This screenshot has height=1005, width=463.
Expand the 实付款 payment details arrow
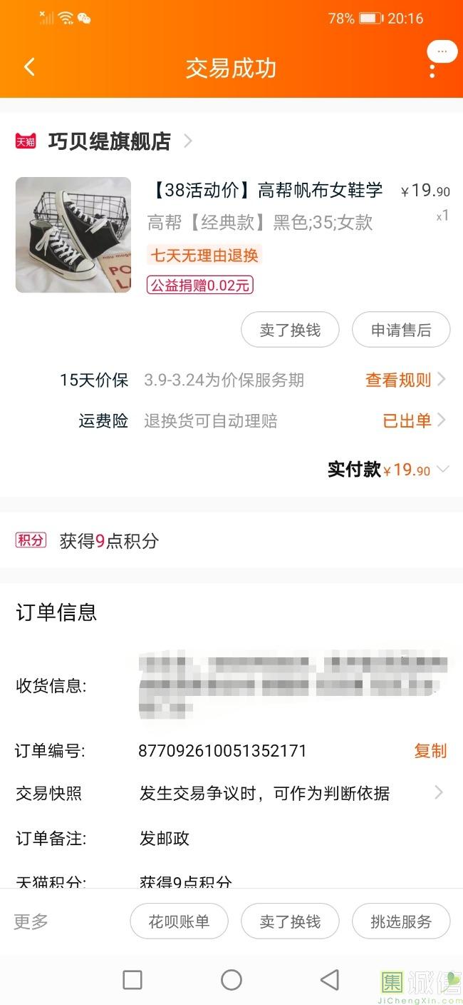442,469
